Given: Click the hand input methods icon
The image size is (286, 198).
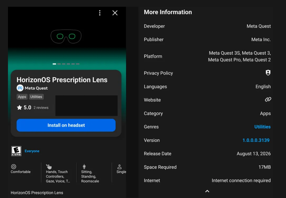Looking at the screenshot, I should (x=49, y=167).
